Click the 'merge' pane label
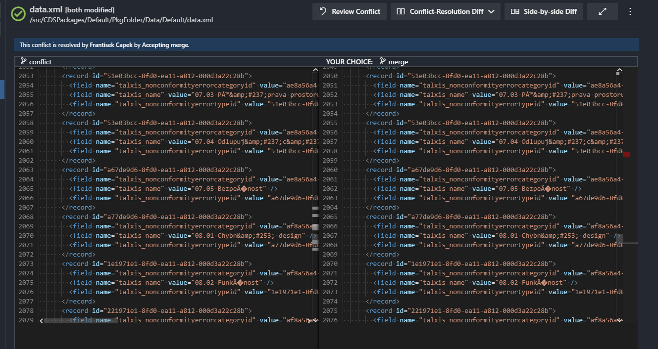 pos(398,62)
